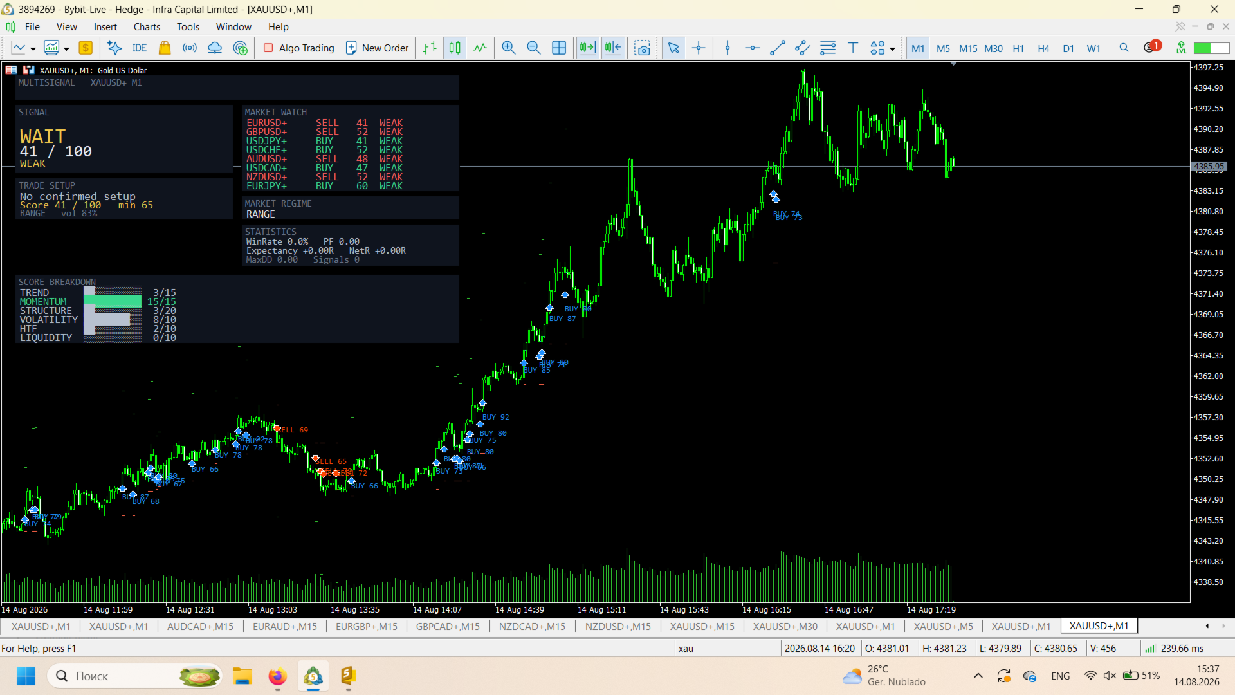Select the Fibonacci retracement tool
Screen dimensions: 1235x695
(828, 48)
